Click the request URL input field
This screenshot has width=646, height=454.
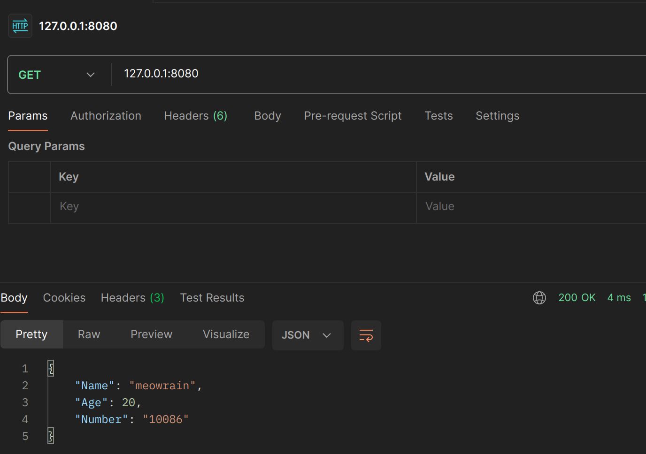click(x=376, y=74)
